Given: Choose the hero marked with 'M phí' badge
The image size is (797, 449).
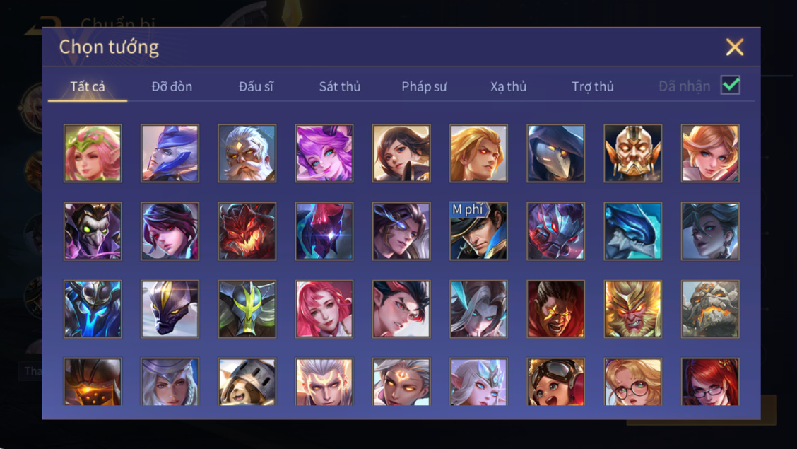Looking at the screenshot, I should (478, 231).
